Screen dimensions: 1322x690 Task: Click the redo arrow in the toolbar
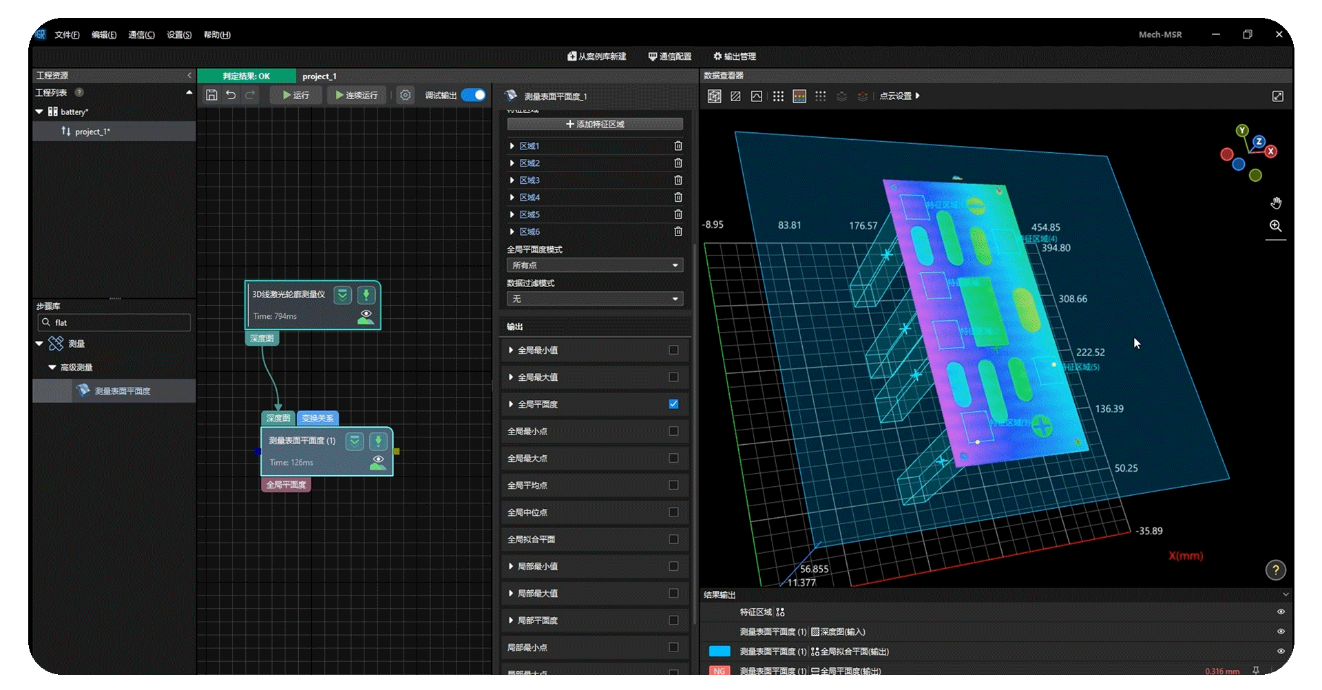(x=250, y=95)
